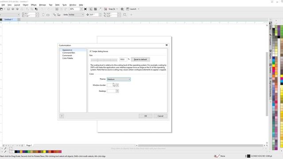Open the Layout menu
This screenshot has height=159, width=283.
tap(17, 5)
